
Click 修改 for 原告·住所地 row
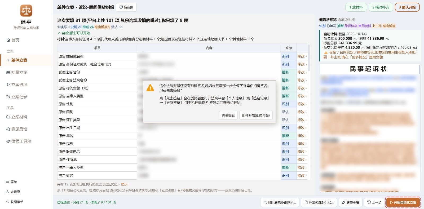[x=302, y=159]
